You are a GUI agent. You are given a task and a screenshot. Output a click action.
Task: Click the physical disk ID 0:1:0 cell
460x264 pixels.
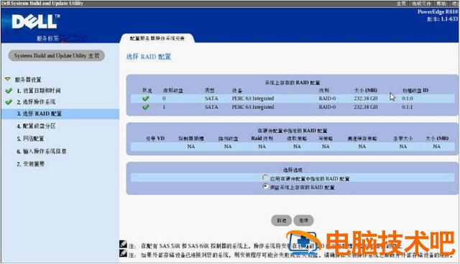pyautogui.click(x=408, y=98)
